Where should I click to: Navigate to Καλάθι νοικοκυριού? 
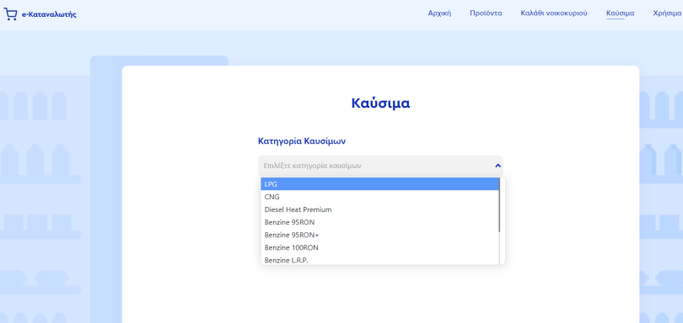click(554, 13)
